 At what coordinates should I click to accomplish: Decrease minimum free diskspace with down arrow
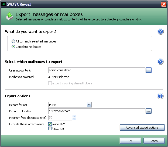74,119
